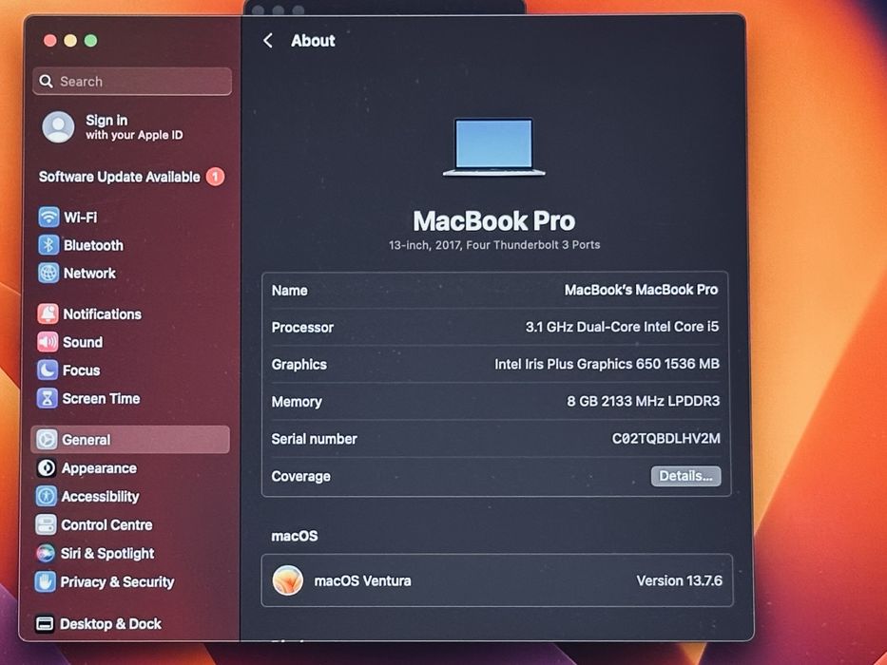Click the Coverage Details button
This screenshot has height=665, width=887.
tap(685, 476)
